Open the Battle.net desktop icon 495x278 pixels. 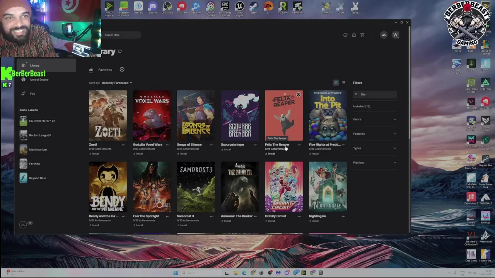(x=196, y=8)
